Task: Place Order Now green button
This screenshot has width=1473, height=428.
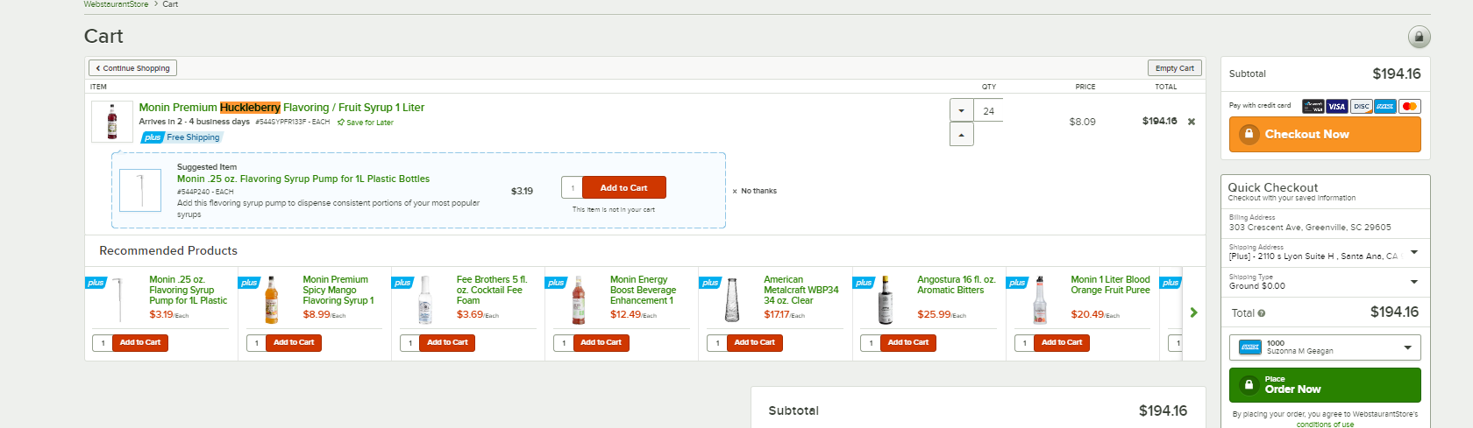Action: click(1325, 385)
